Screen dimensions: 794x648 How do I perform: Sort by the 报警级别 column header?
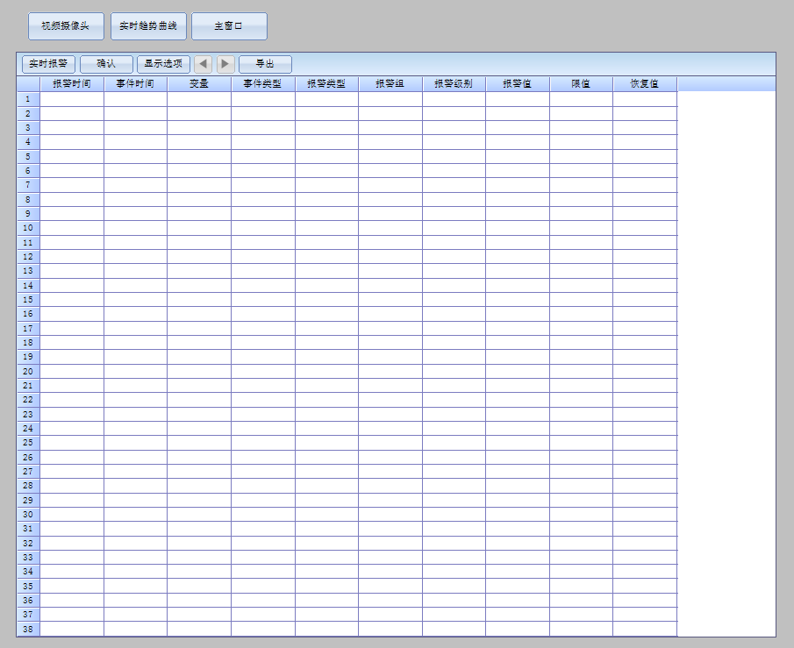[454, 84]
